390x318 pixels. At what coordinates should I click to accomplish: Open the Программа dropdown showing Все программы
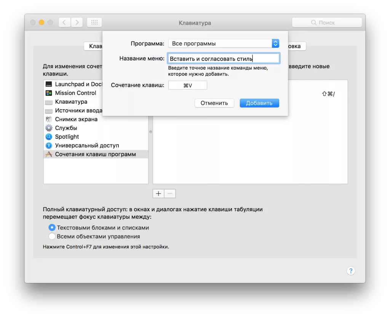coord(224,43)
